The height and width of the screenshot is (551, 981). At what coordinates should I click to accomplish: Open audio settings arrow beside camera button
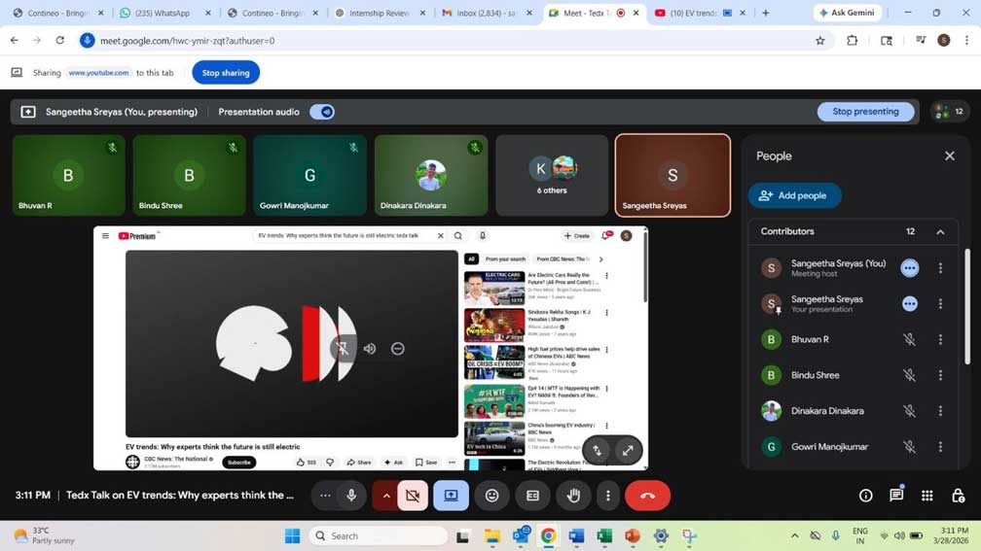(386, 496)
